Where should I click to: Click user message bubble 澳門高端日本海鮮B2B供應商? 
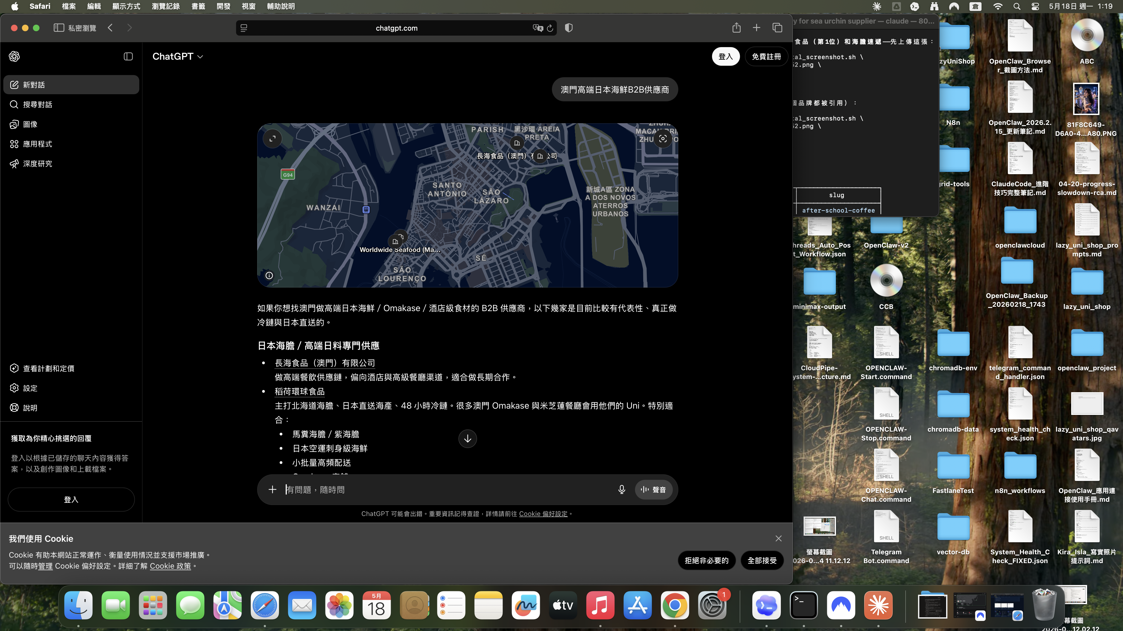[615, 89]
